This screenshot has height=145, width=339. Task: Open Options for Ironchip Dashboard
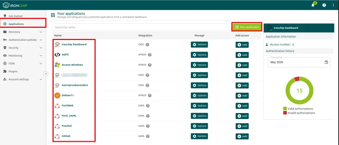199,45
